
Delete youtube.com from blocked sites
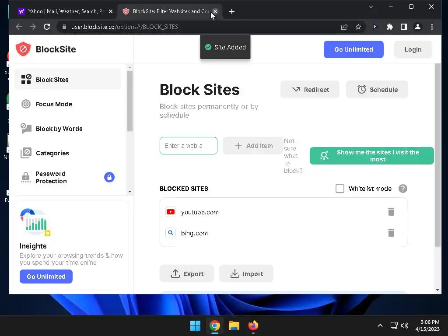pos(391,212)
